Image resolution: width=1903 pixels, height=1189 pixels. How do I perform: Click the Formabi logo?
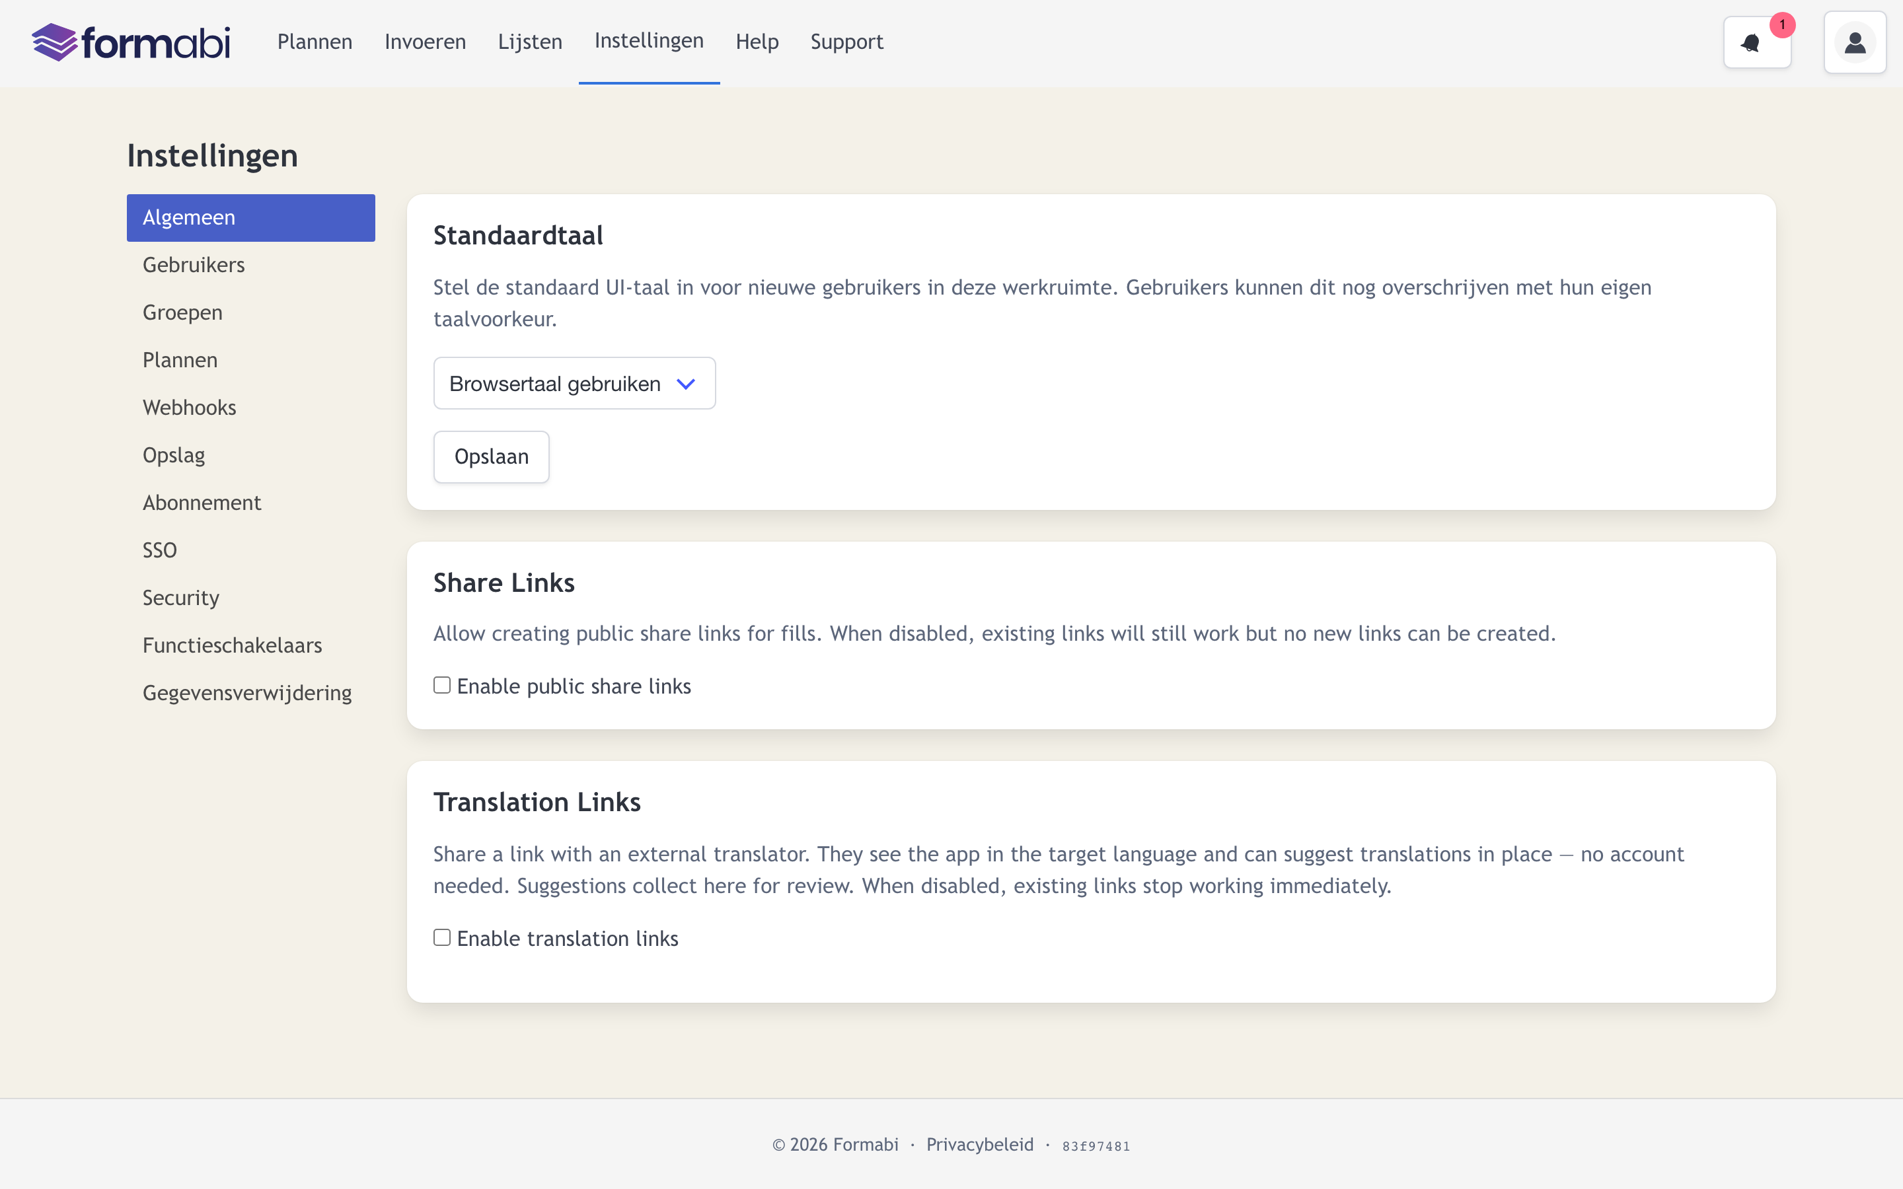pyautogui.click(x=131, y=42)
